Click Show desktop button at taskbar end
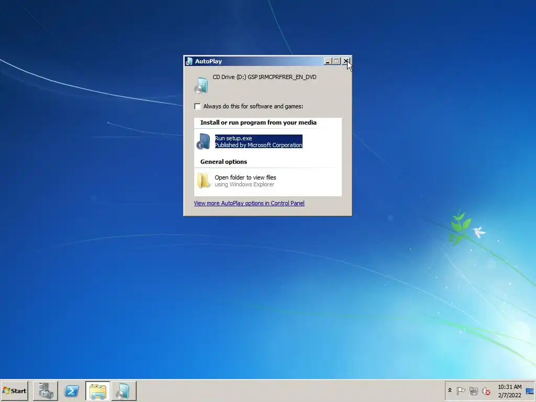Viewport: 536px width, 402px height. [530, 390]
